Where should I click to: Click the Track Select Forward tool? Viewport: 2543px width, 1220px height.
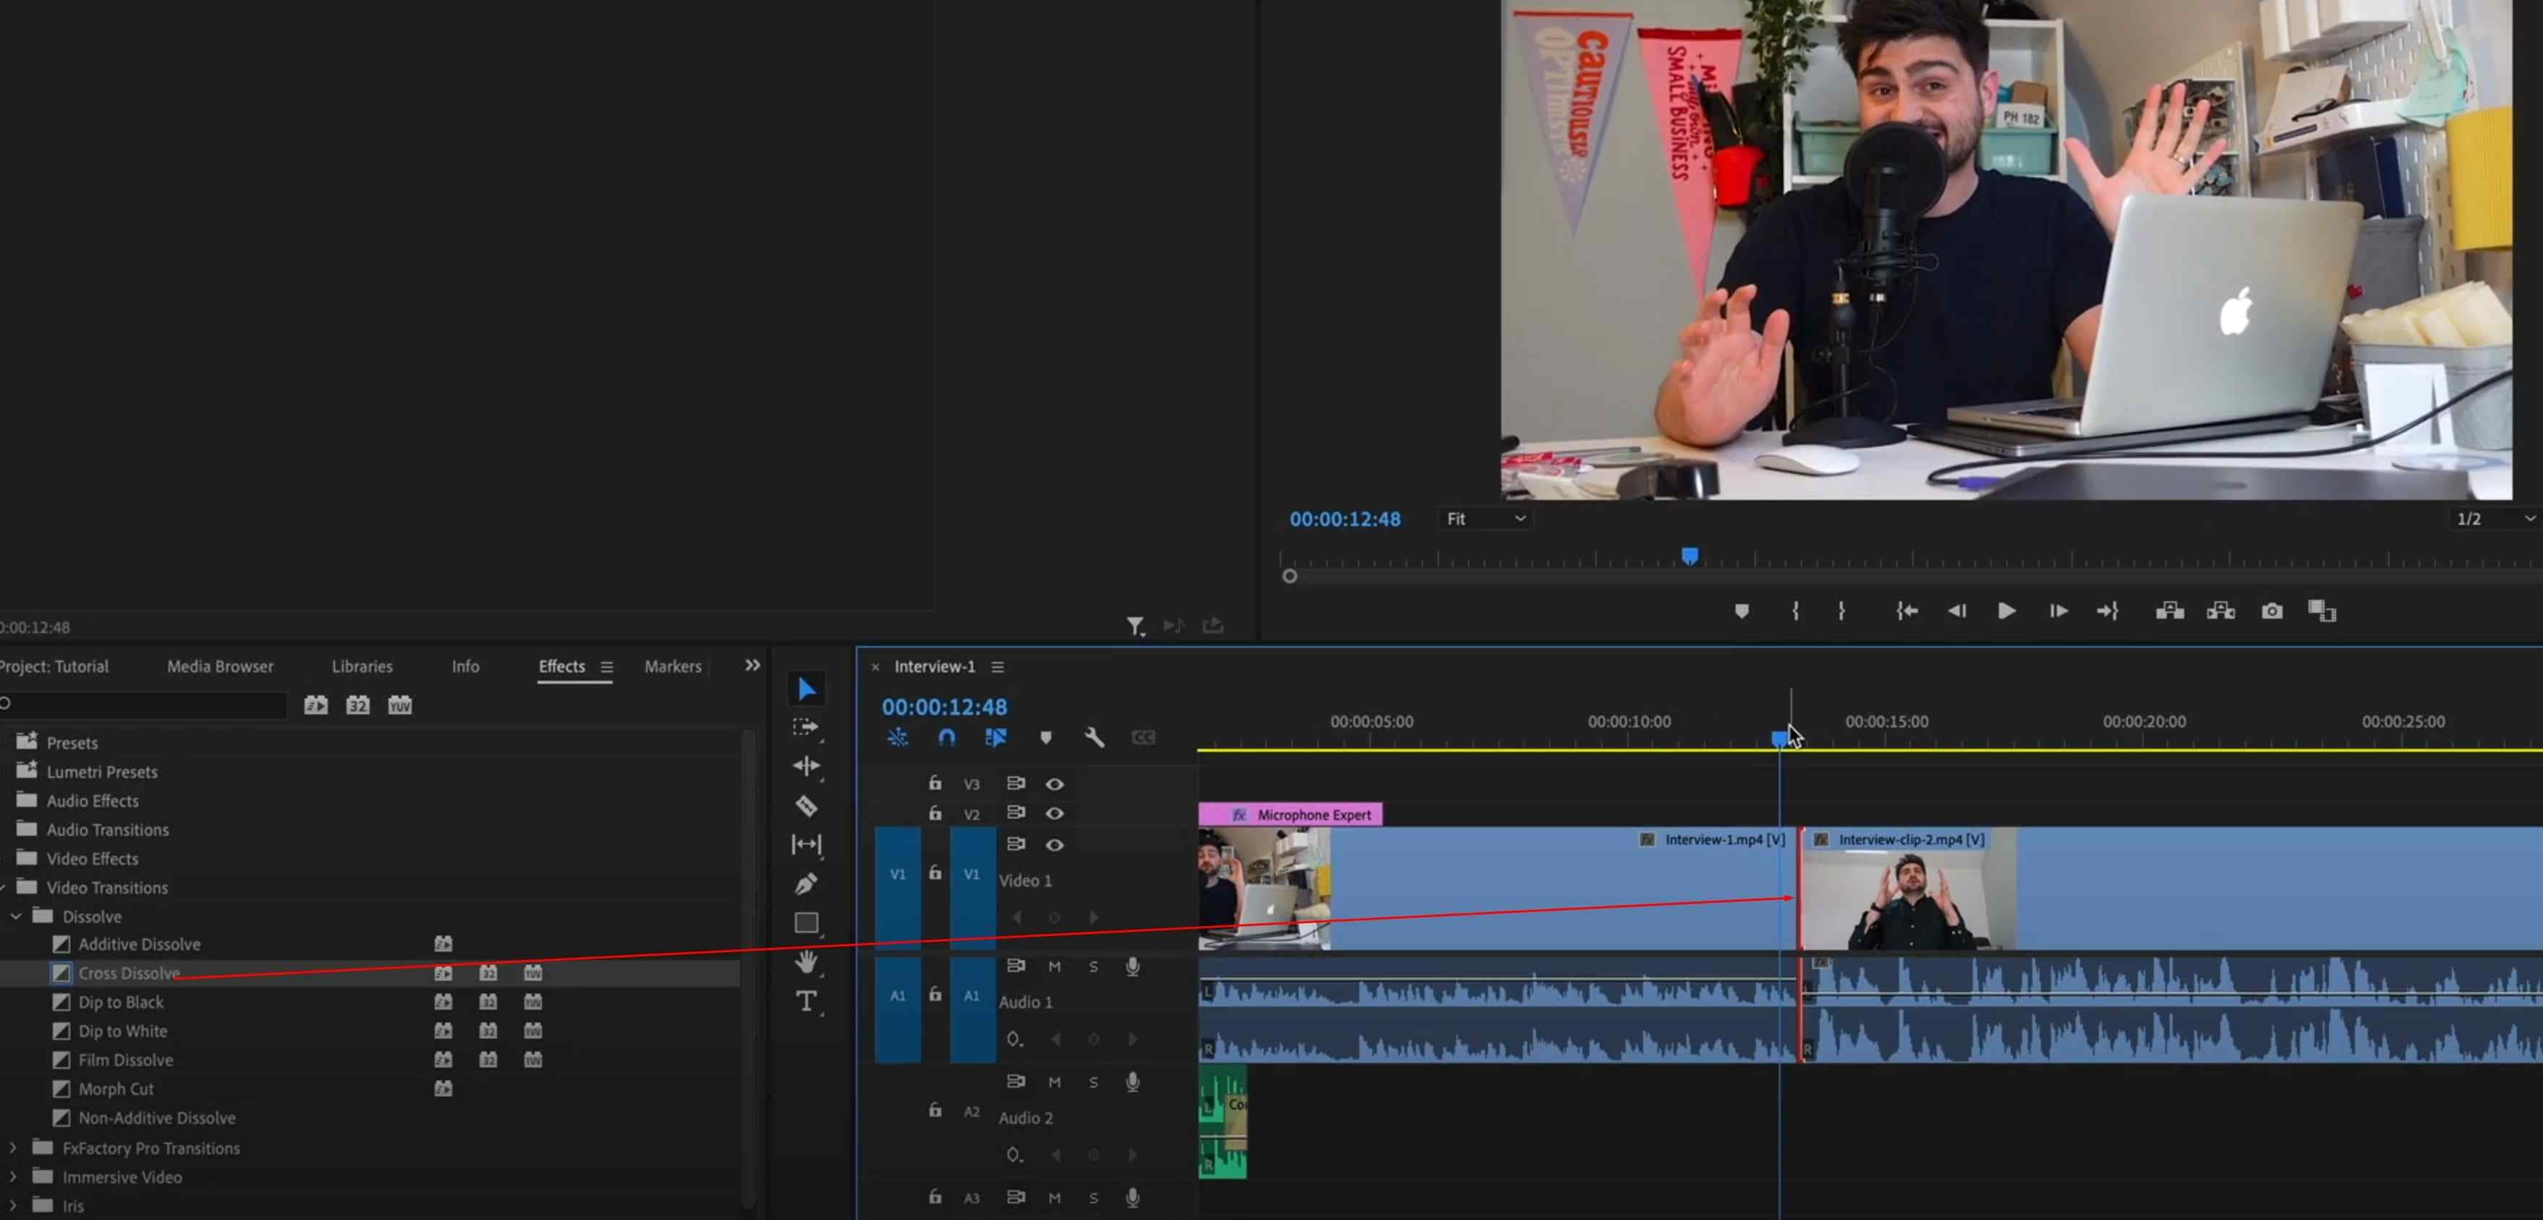[x=806, y=727]
